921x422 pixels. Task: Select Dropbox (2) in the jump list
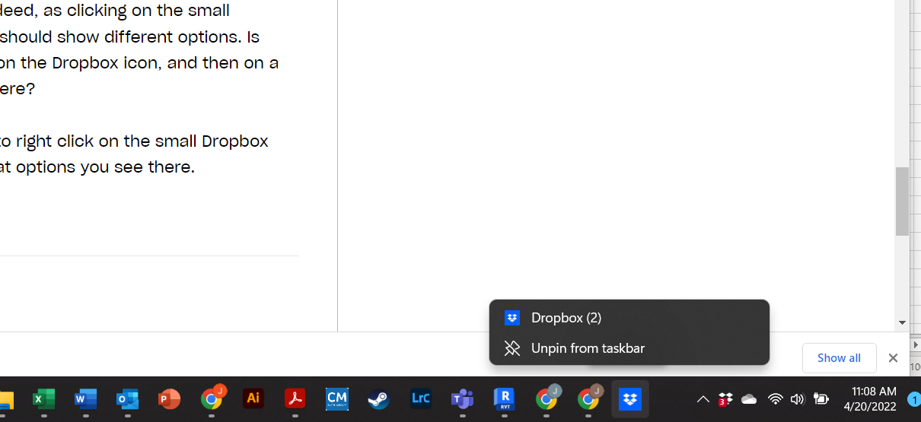(629, 318)
